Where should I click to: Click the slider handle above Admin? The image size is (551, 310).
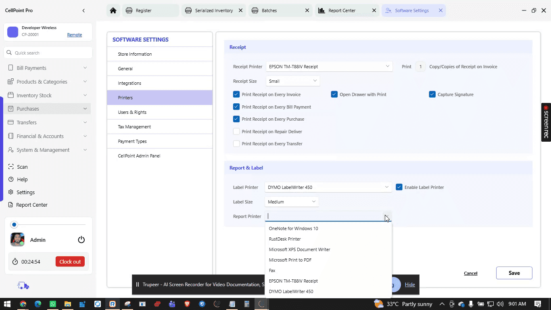click(14, 224)
